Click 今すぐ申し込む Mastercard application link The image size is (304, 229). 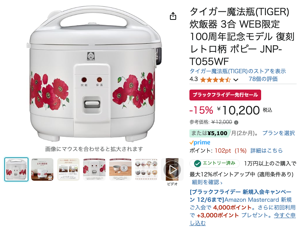pyautogui.click(x=242, y=219)
